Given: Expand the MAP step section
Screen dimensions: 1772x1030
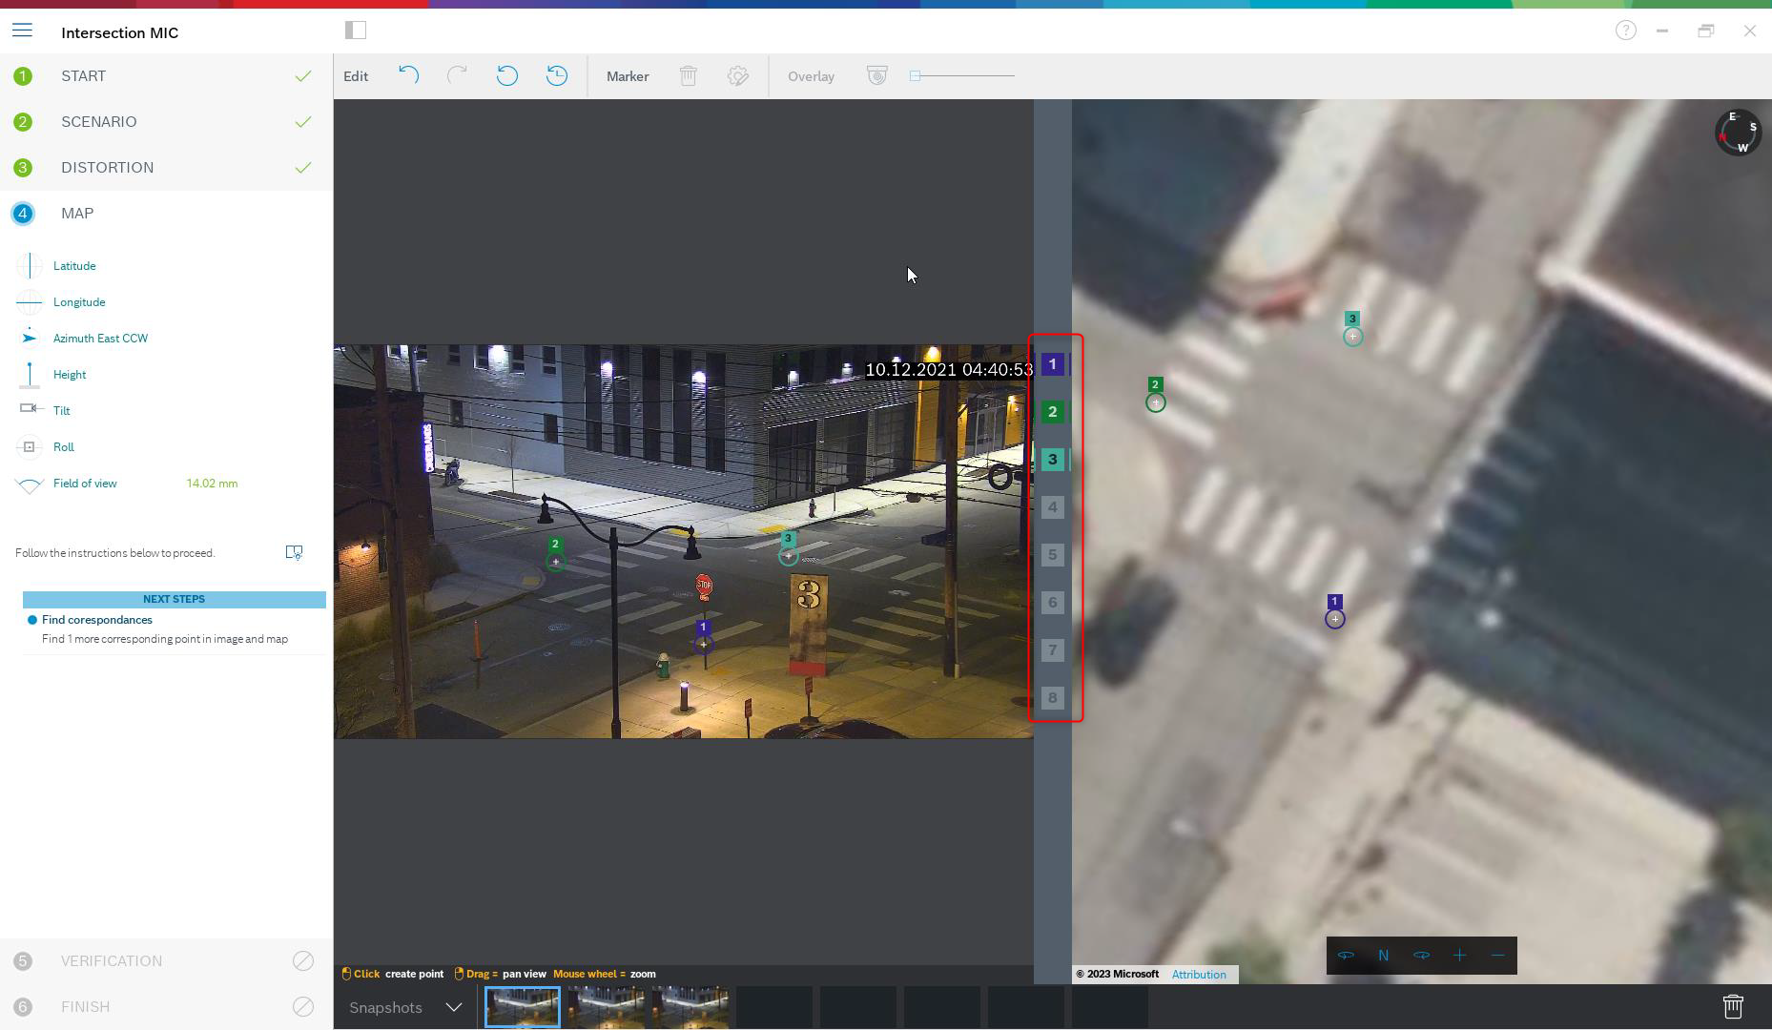Looking at the screenshot, I should (77, 214).
